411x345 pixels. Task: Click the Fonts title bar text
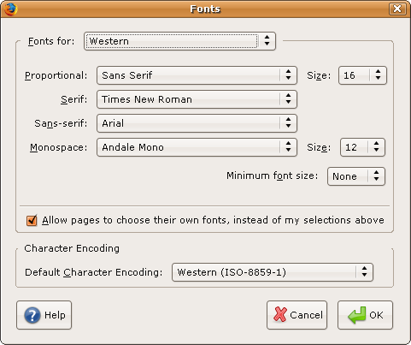(205, 9)
